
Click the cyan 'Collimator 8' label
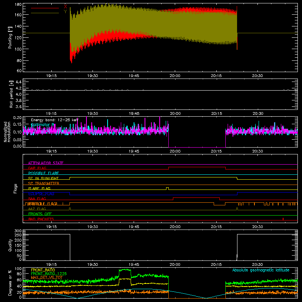coord(43,125)
